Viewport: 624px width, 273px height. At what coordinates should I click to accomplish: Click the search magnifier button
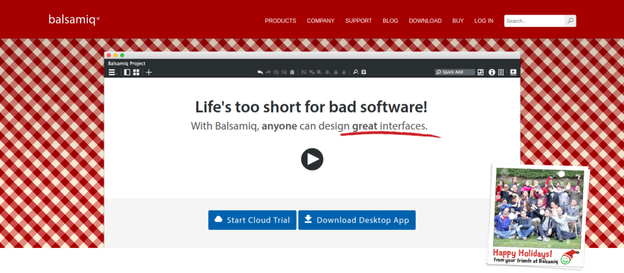coord(570,21)
